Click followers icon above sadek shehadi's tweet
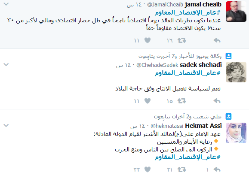The width and height of the screenshot is (249, 175). click(228, 56)
